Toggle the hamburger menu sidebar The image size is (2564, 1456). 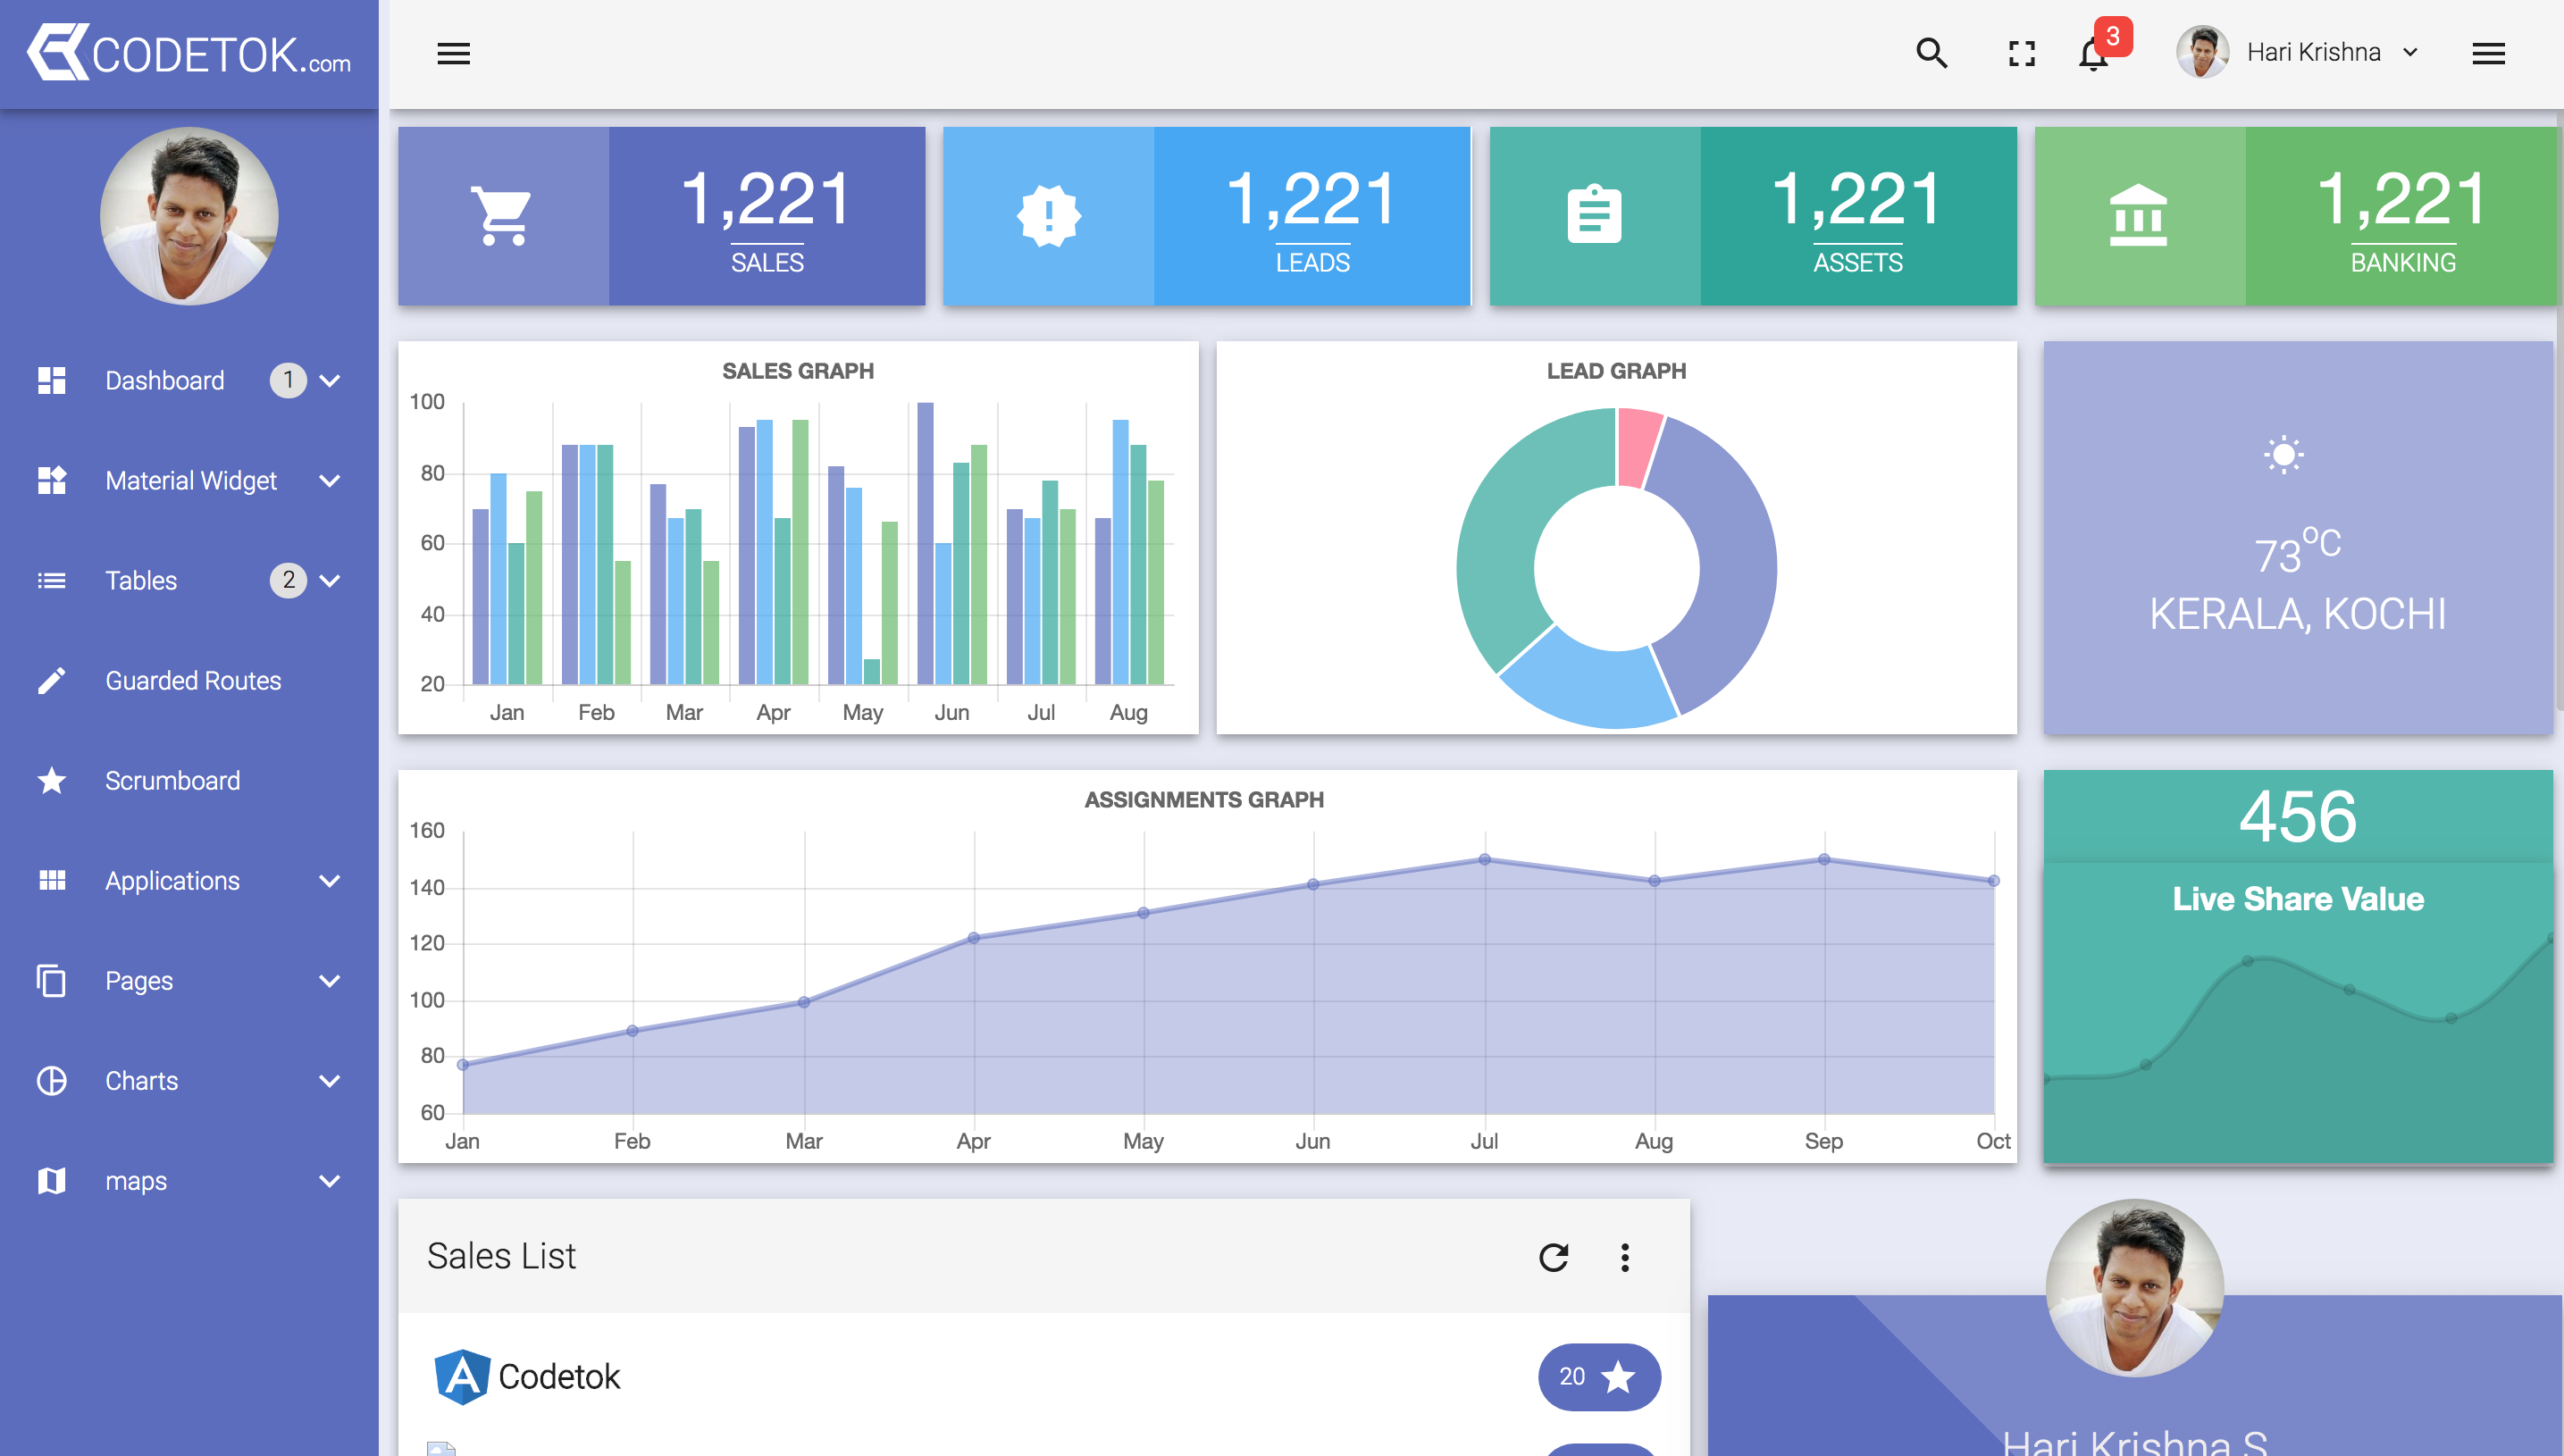click(455, 53)
